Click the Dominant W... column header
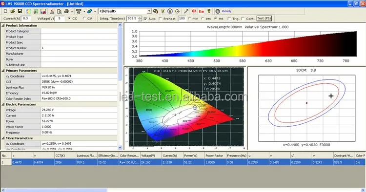Screen dimensions: 366x192 pos(344,155)
